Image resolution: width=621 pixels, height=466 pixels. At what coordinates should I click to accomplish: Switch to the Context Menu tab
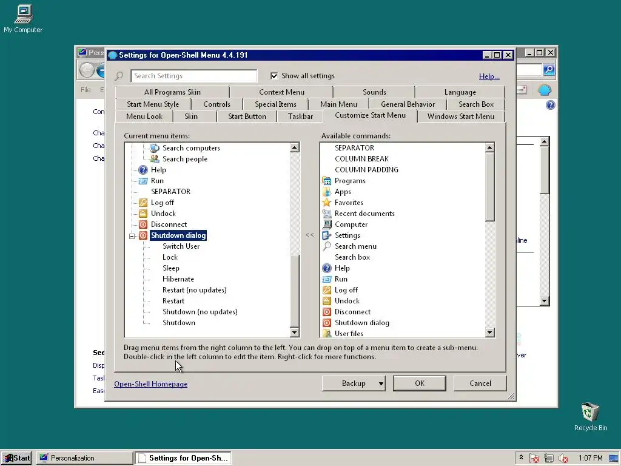pos(281,92)
